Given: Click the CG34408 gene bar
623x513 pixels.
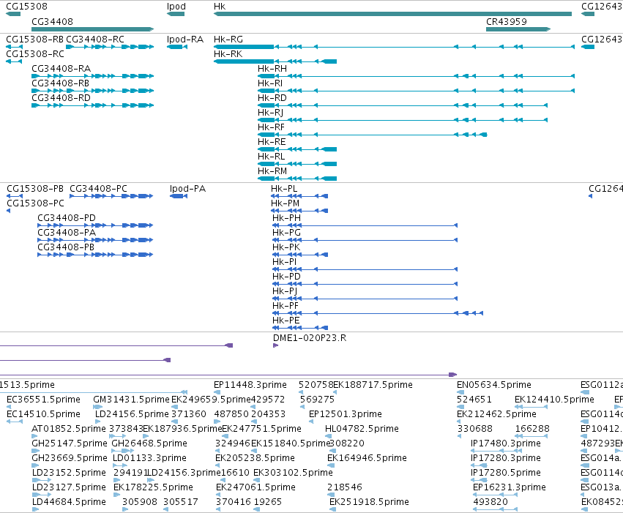Looking at the screenshot, I should pos(92,29).
